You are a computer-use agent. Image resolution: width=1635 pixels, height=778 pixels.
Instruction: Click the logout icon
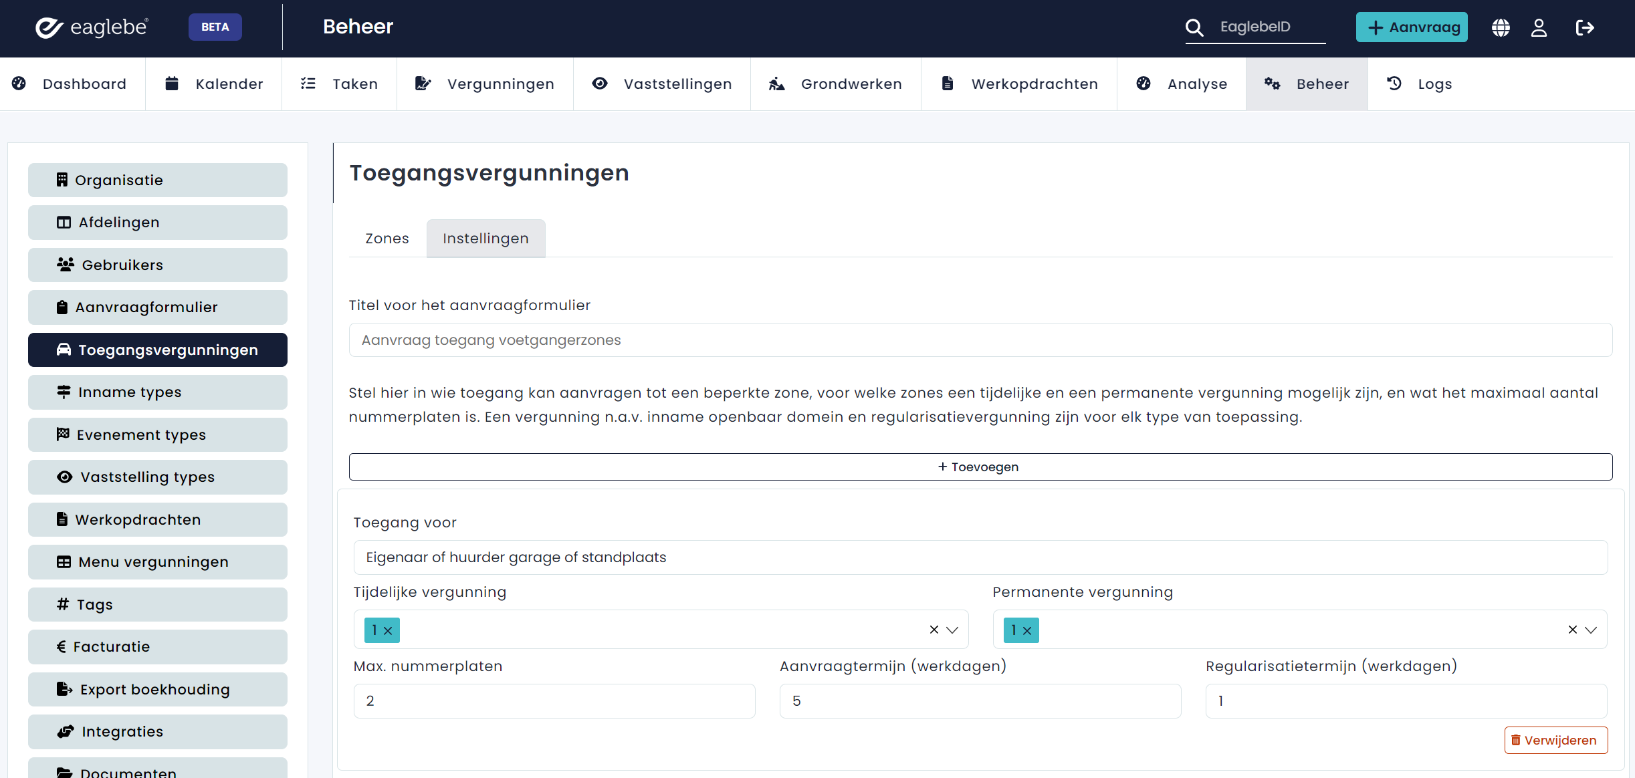click(x=1584, y=27)
